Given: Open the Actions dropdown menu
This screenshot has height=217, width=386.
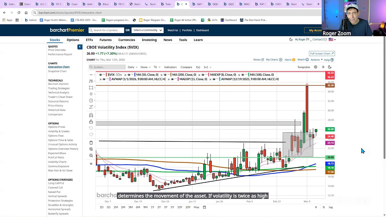Looking at the screenshot, I should [316, 60].
